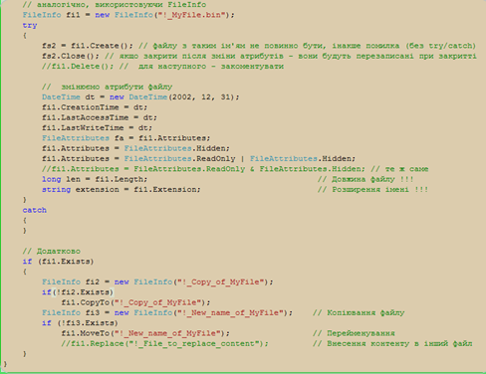Viewport: 486px width, 374px height.
Task: Click the catch keyword
Action: click(35, 210)
